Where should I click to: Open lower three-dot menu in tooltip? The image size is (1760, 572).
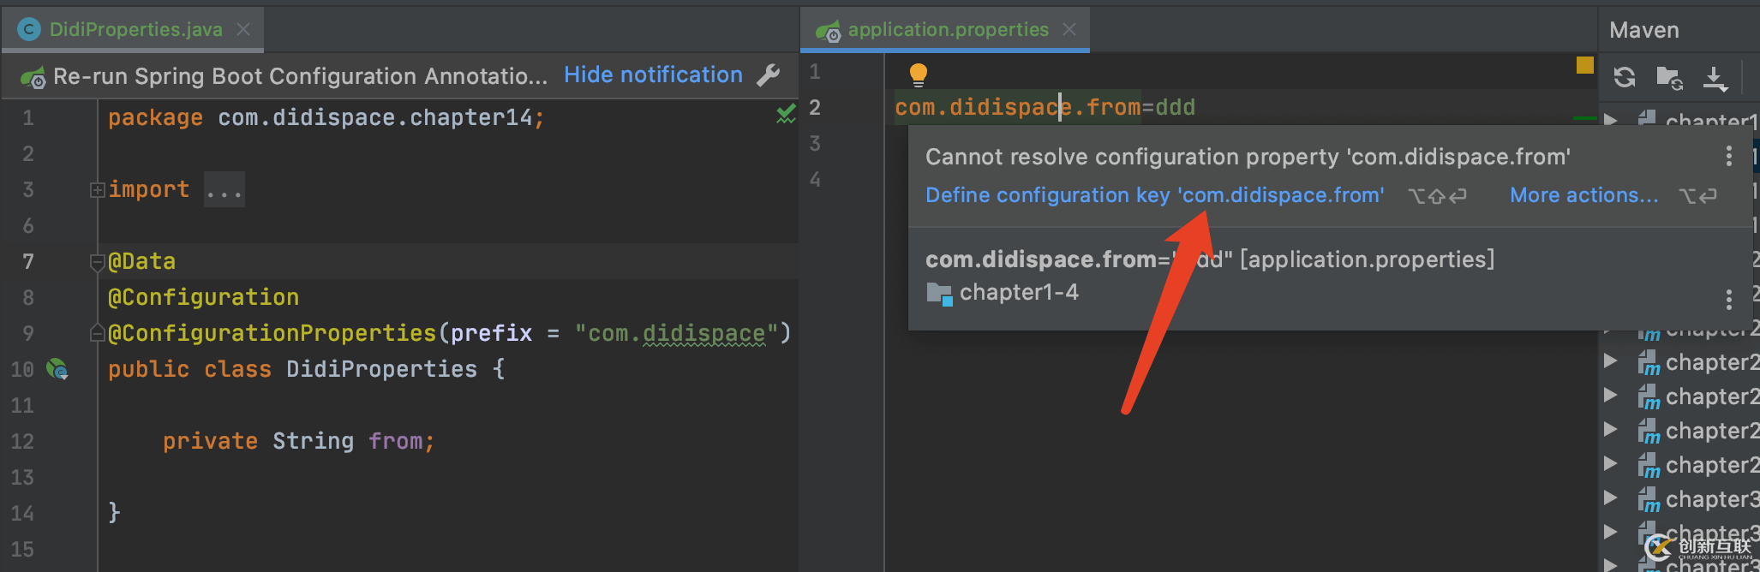coord(1728,299)
